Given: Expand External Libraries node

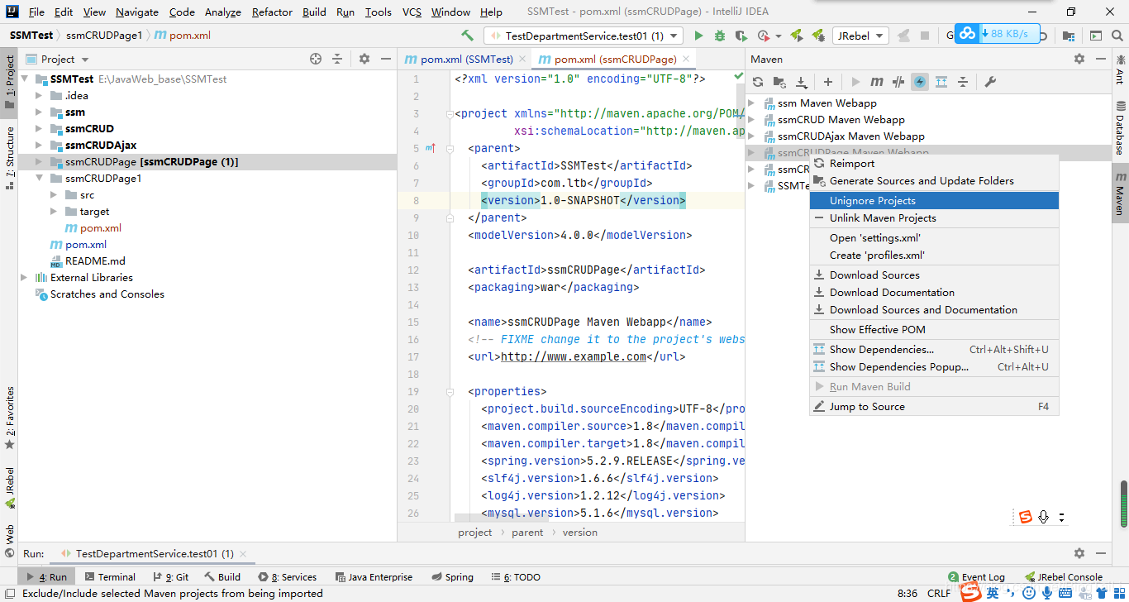Looking at the screenshot, I should (24, 278).
